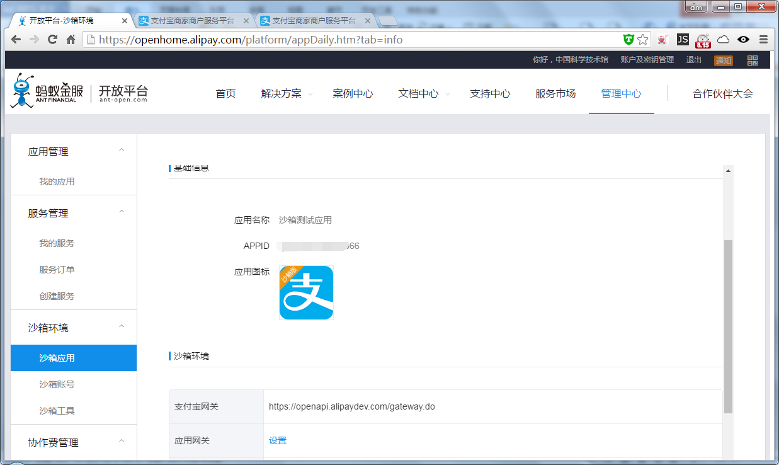Image resolution: width=779 pixels, height=465 pixels.
Task: Open 沙箱账号 in sidebar
Action: (x=57, y=384)
